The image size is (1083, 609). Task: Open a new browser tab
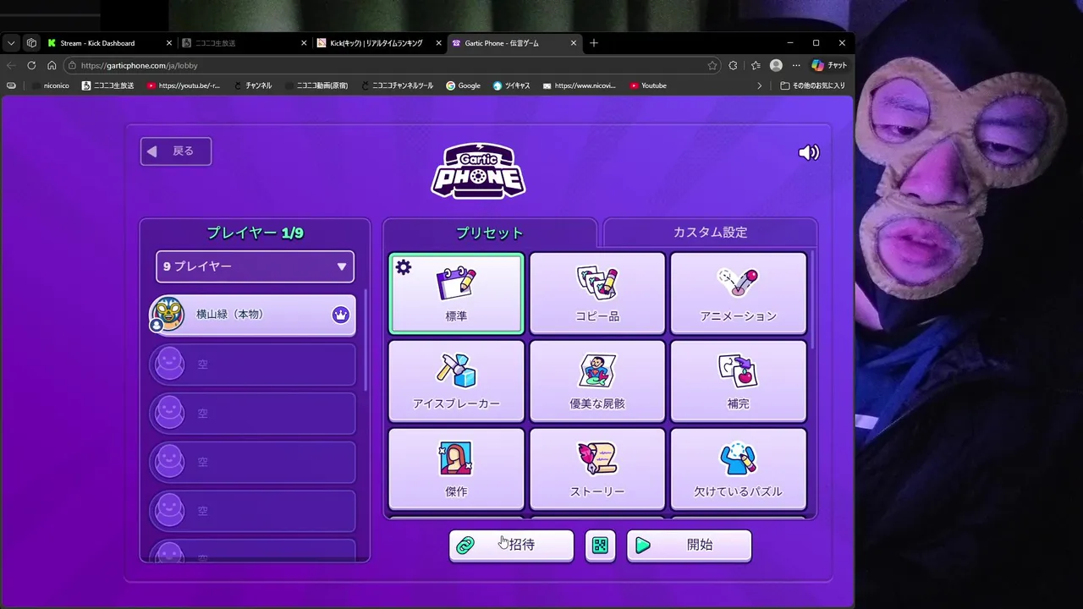point(594,43)
